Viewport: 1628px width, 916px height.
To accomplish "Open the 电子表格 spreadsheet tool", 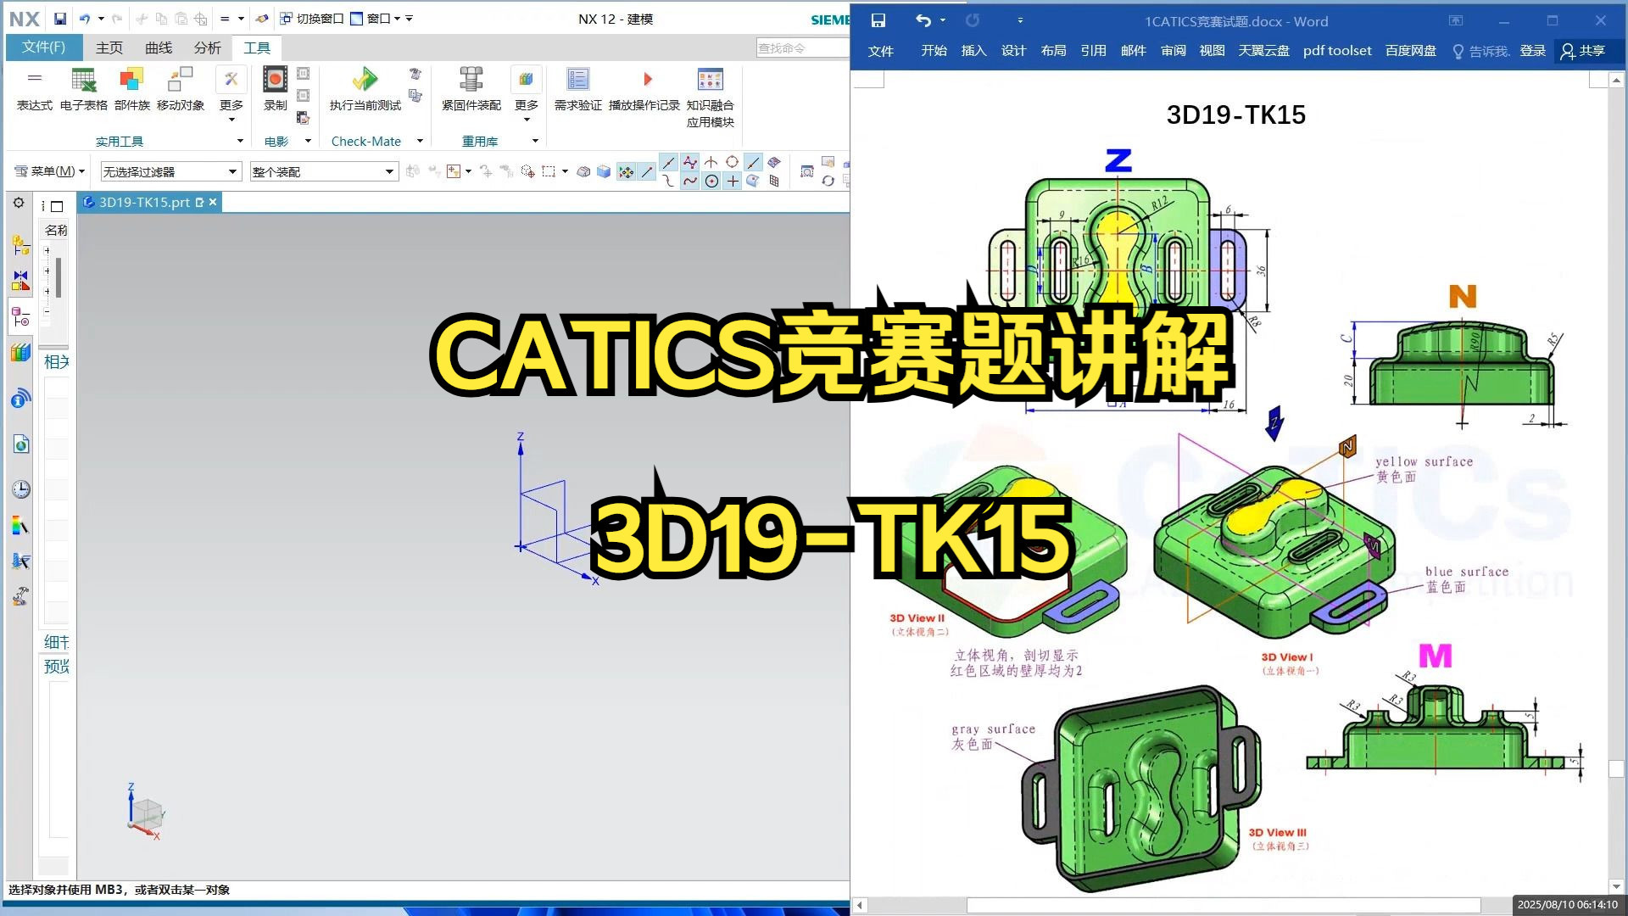I will click(x=84, y=89).
